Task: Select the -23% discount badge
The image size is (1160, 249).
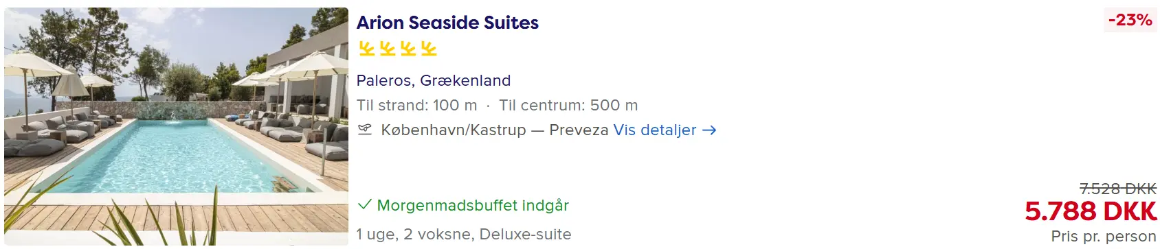Action: [1130, 20]
